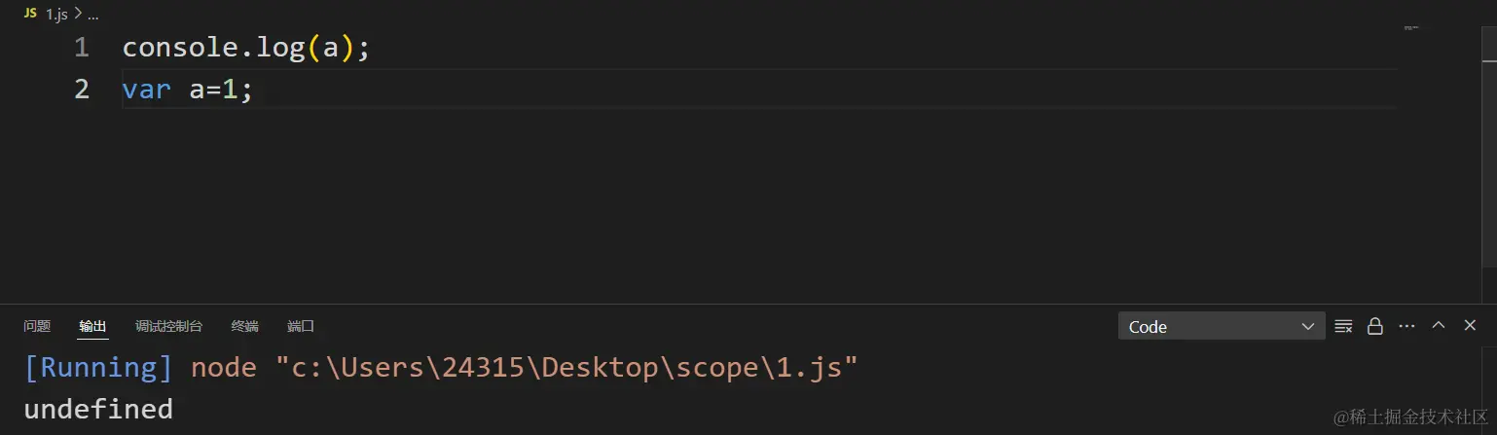The width and height of the screenshot is (1497, 435).
Task: Expand the output channel dropdown arrow
Action: pyautogui.click(x=1308, y=327)
